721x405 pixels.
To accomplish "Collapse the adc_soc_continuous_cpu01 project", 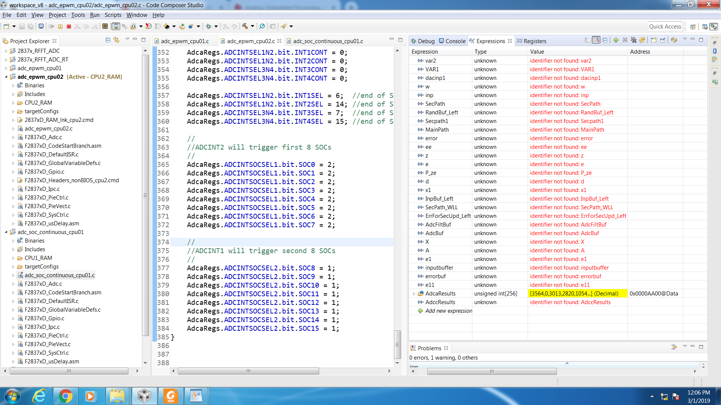I will point(6,232).
